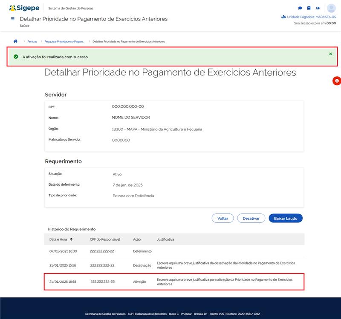Screen dimensions: 341x319
Task: Download report with Baixar Laudo
Action: coord(286,218)
